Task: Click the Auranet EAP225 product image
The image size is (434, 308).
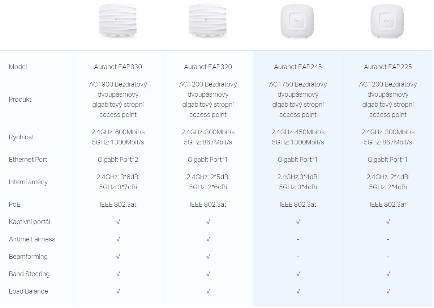Action: coord(388,23)
